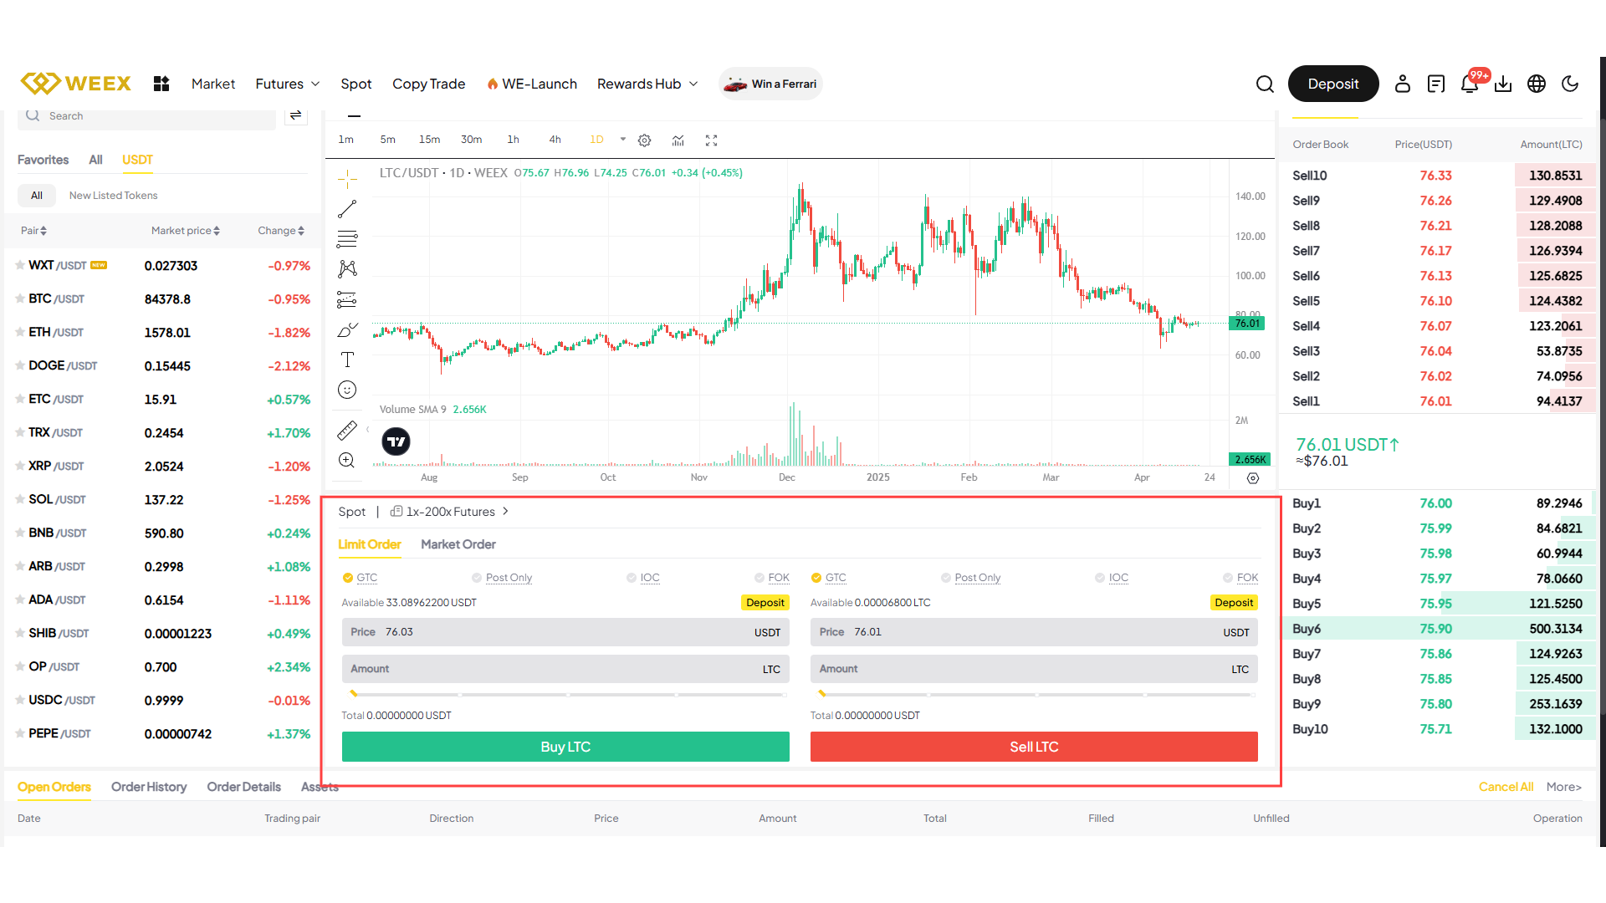Toggle fullscreen chart mode

coord(711,140)
